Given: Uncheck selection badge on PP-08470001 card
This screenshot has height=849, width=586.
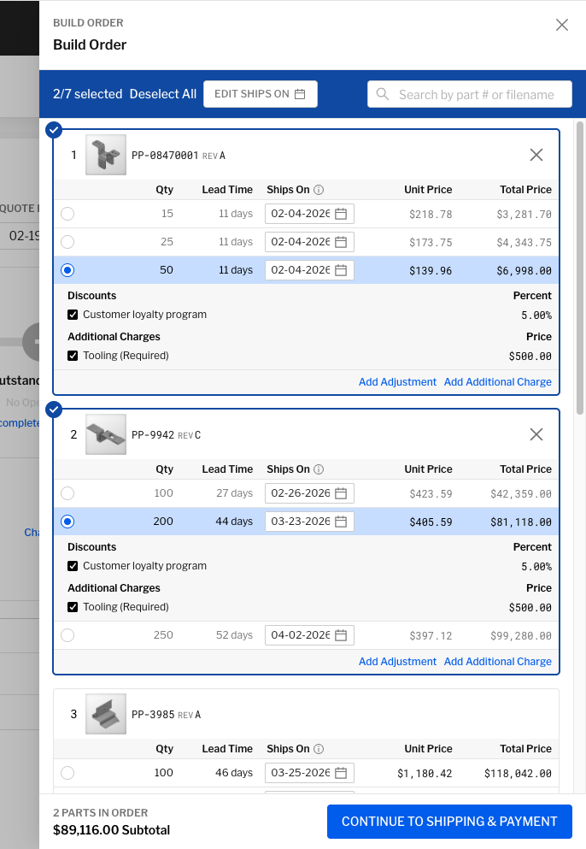Looking at the screenshot, I should click(x=54, y=130).
